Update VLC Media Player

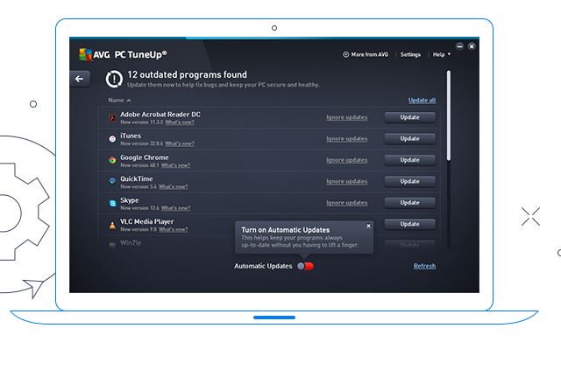tap(409, 224)
